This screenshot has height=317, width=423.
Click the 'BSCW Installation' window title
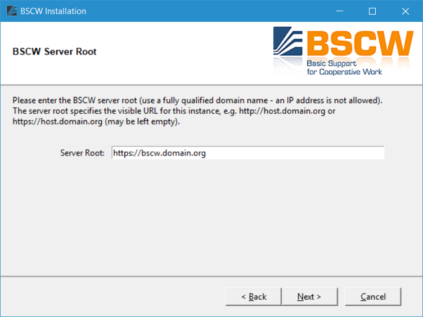coord(53,11)
